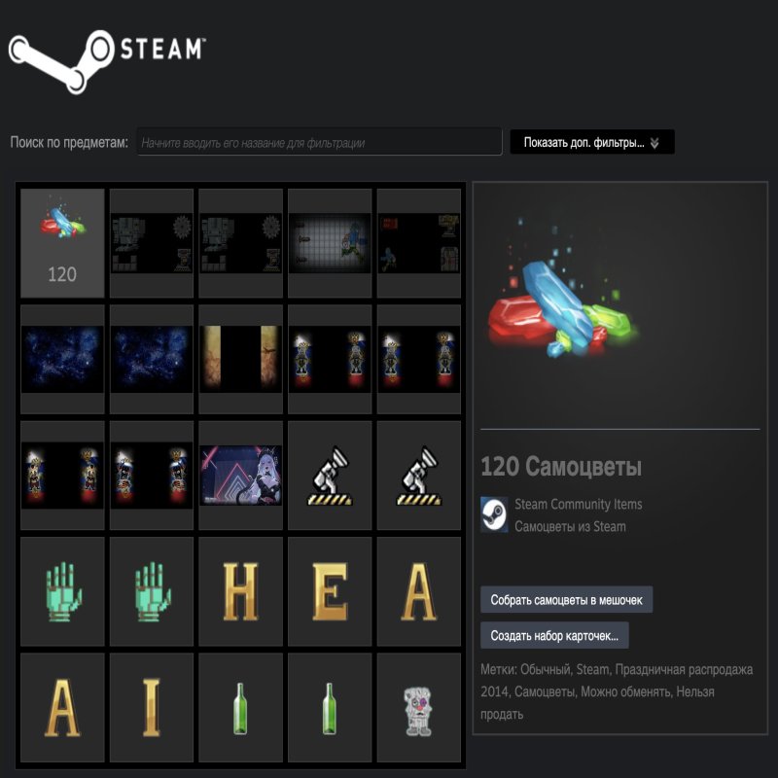Screen dimensions: 778x778
Task: Select the leftmost green hand emoticon
Action: [62, 591]
